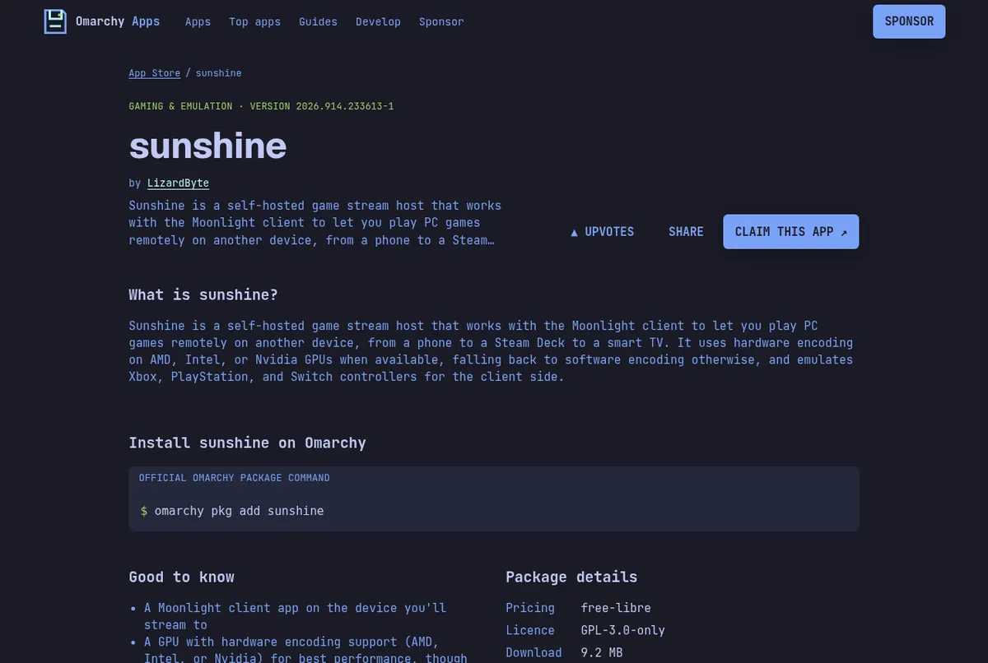Go to Top apps page
The height and width of the screenshot is (663, 988).
tap(255, 21)
